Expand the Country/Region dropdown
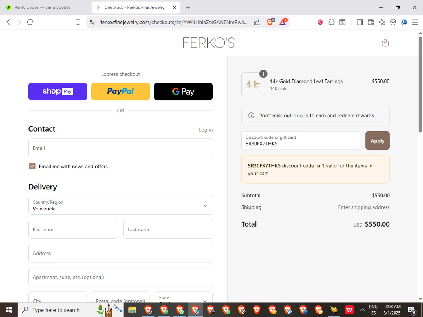423x317 pixels. (120, 205)
